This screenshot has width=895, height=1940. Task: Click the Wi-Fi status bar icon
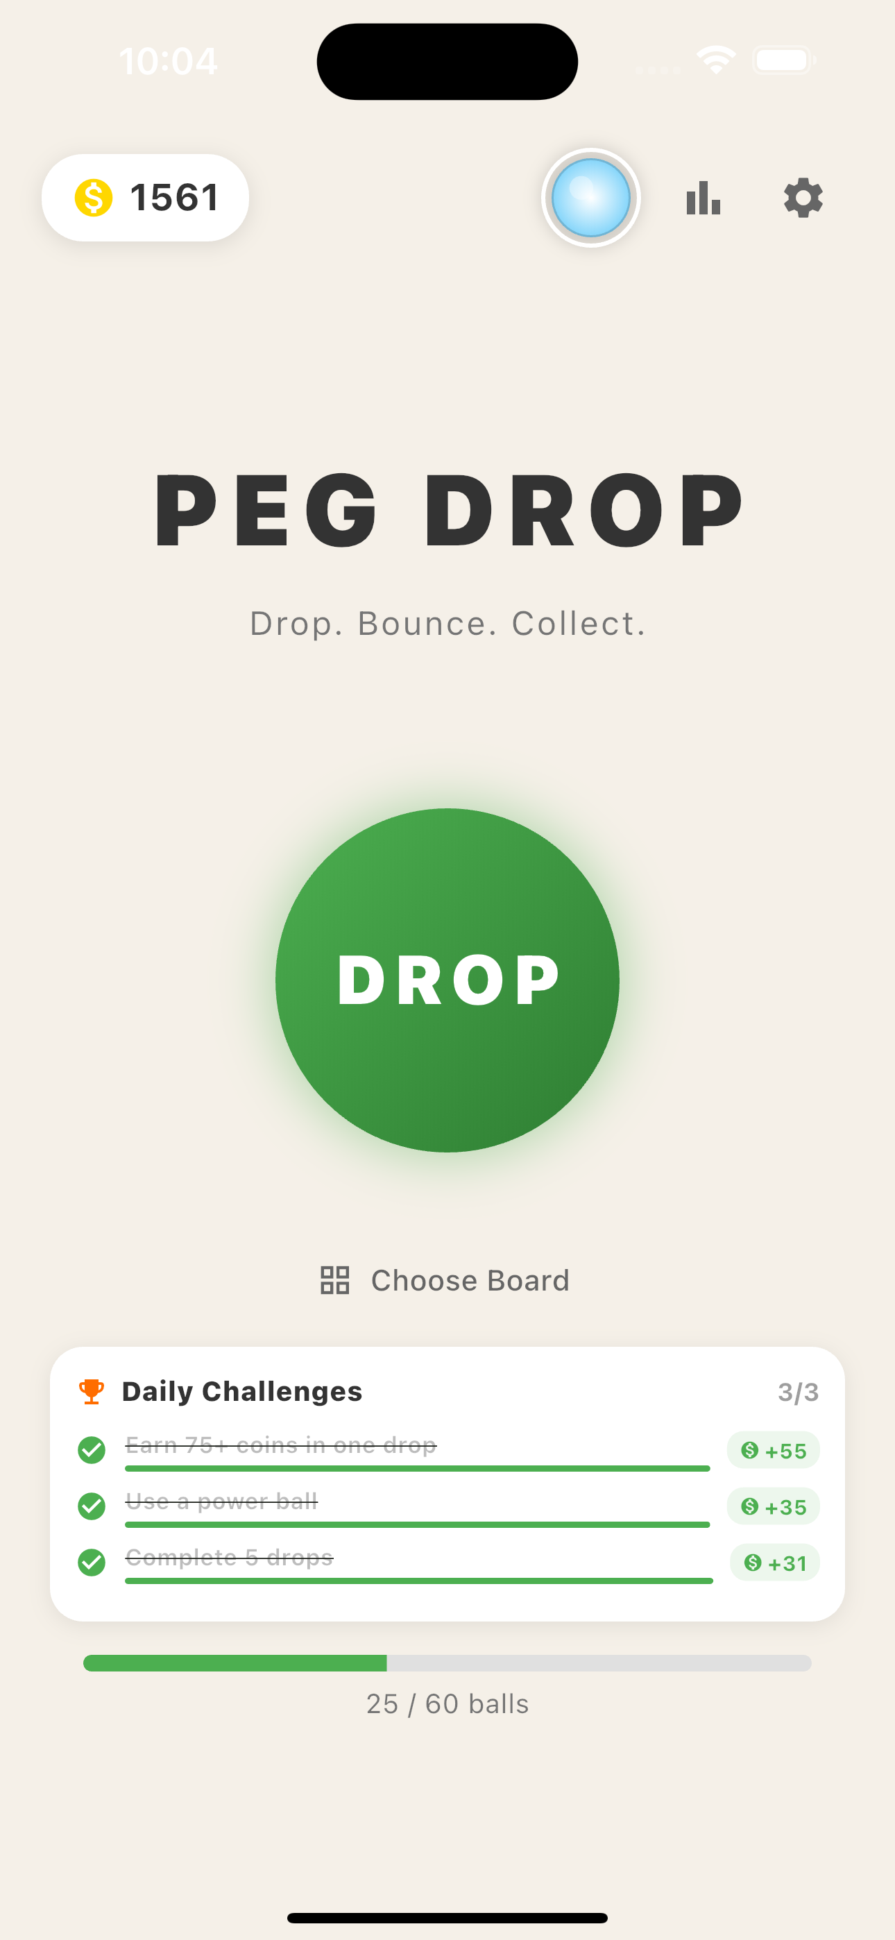(716, 60)
